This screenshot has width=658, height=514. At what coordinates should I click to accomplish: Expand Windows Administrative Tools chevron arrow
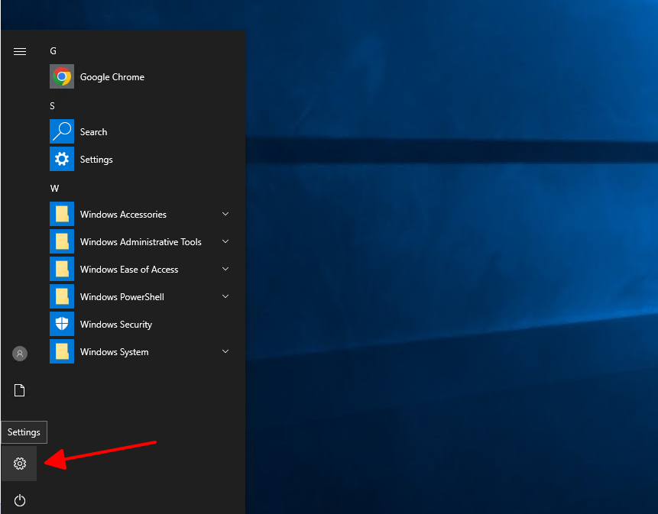(225, 242)
